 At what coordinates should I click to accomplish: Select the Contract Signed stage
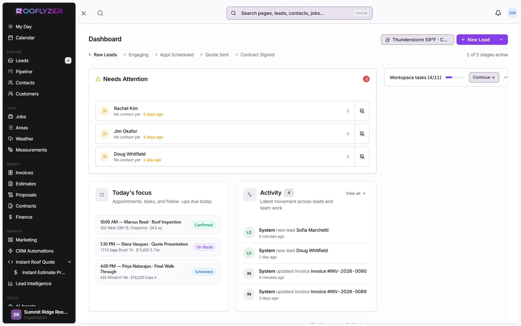[x=255, y=55]
